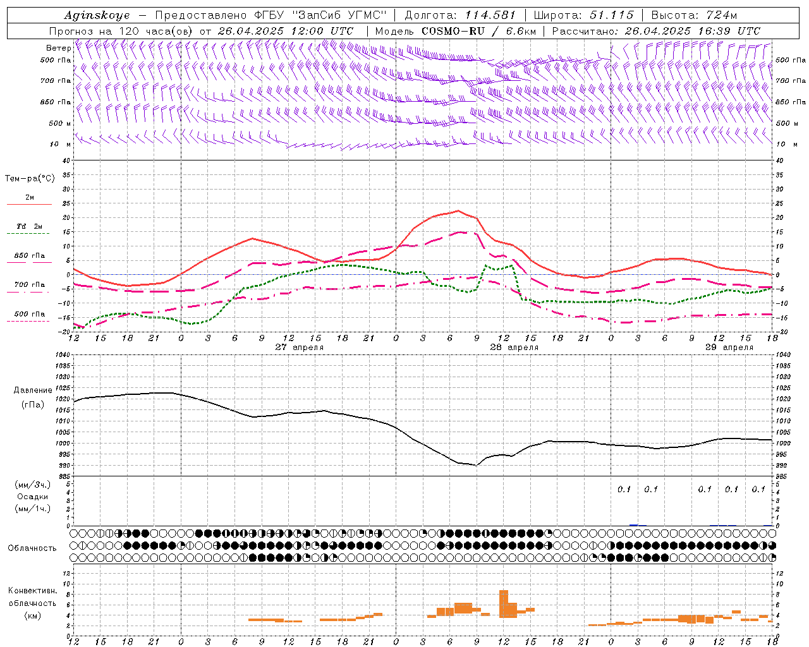Click the 29 апреля date label

(x=729, y=348)
